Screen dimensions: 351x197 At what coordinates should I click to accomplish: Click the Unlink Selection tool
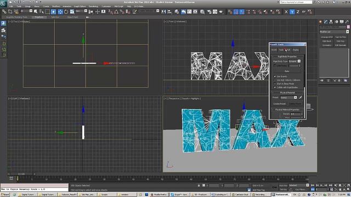[10, 11]
